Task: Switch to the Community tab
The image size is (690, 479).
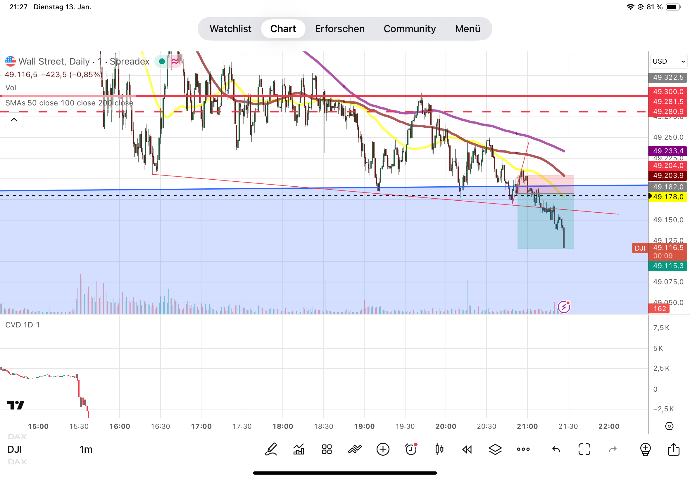Action: pyautogui.click(x=409, y=29)
